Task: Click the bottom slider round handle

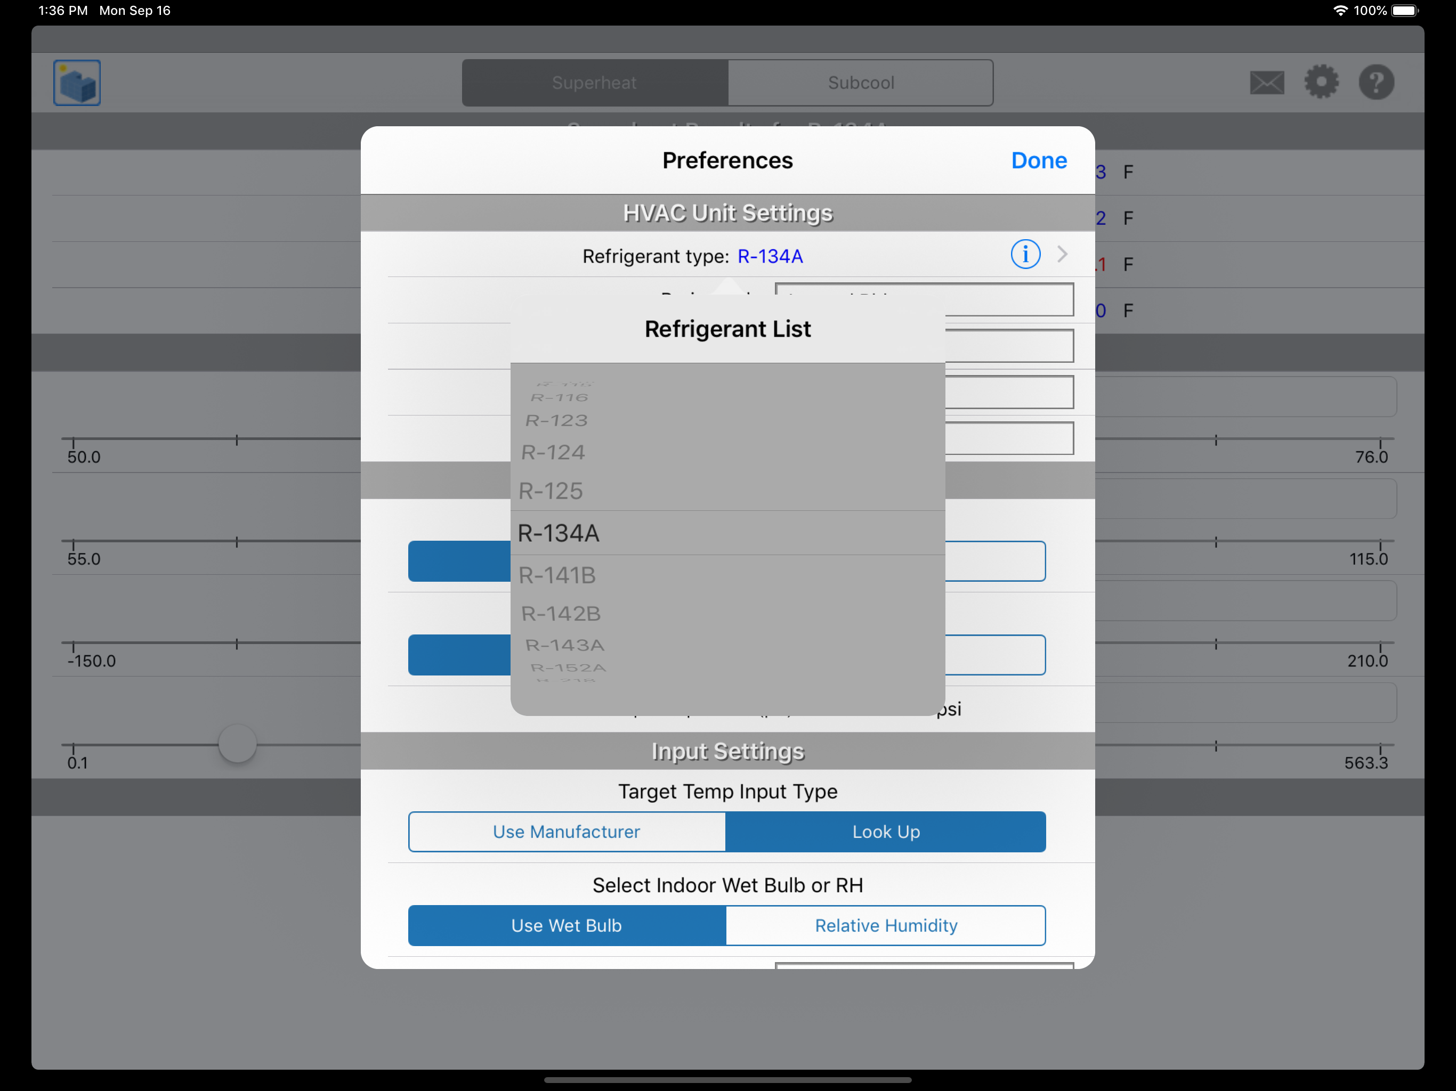Action: coord(237,744)
